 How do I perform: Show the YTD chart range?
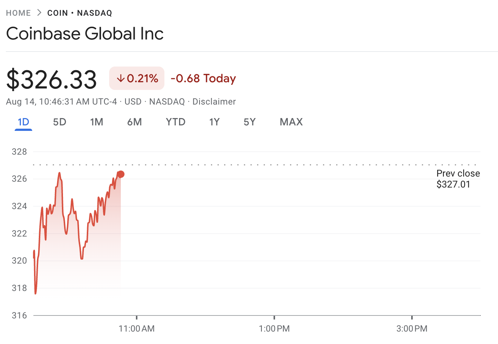pyautogui.click(x=176, y=122)
